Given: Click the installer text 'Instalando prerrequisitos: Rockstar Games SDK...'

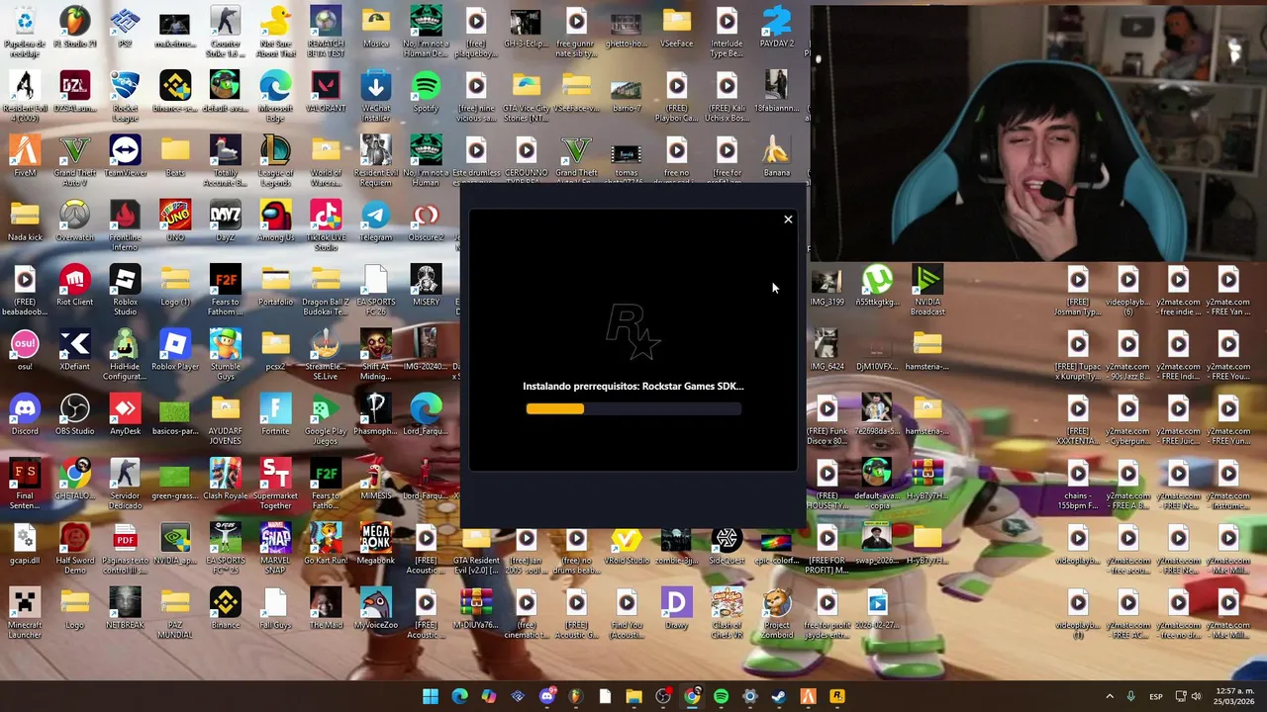Looking at the screenshot, I should pos(633,386).
